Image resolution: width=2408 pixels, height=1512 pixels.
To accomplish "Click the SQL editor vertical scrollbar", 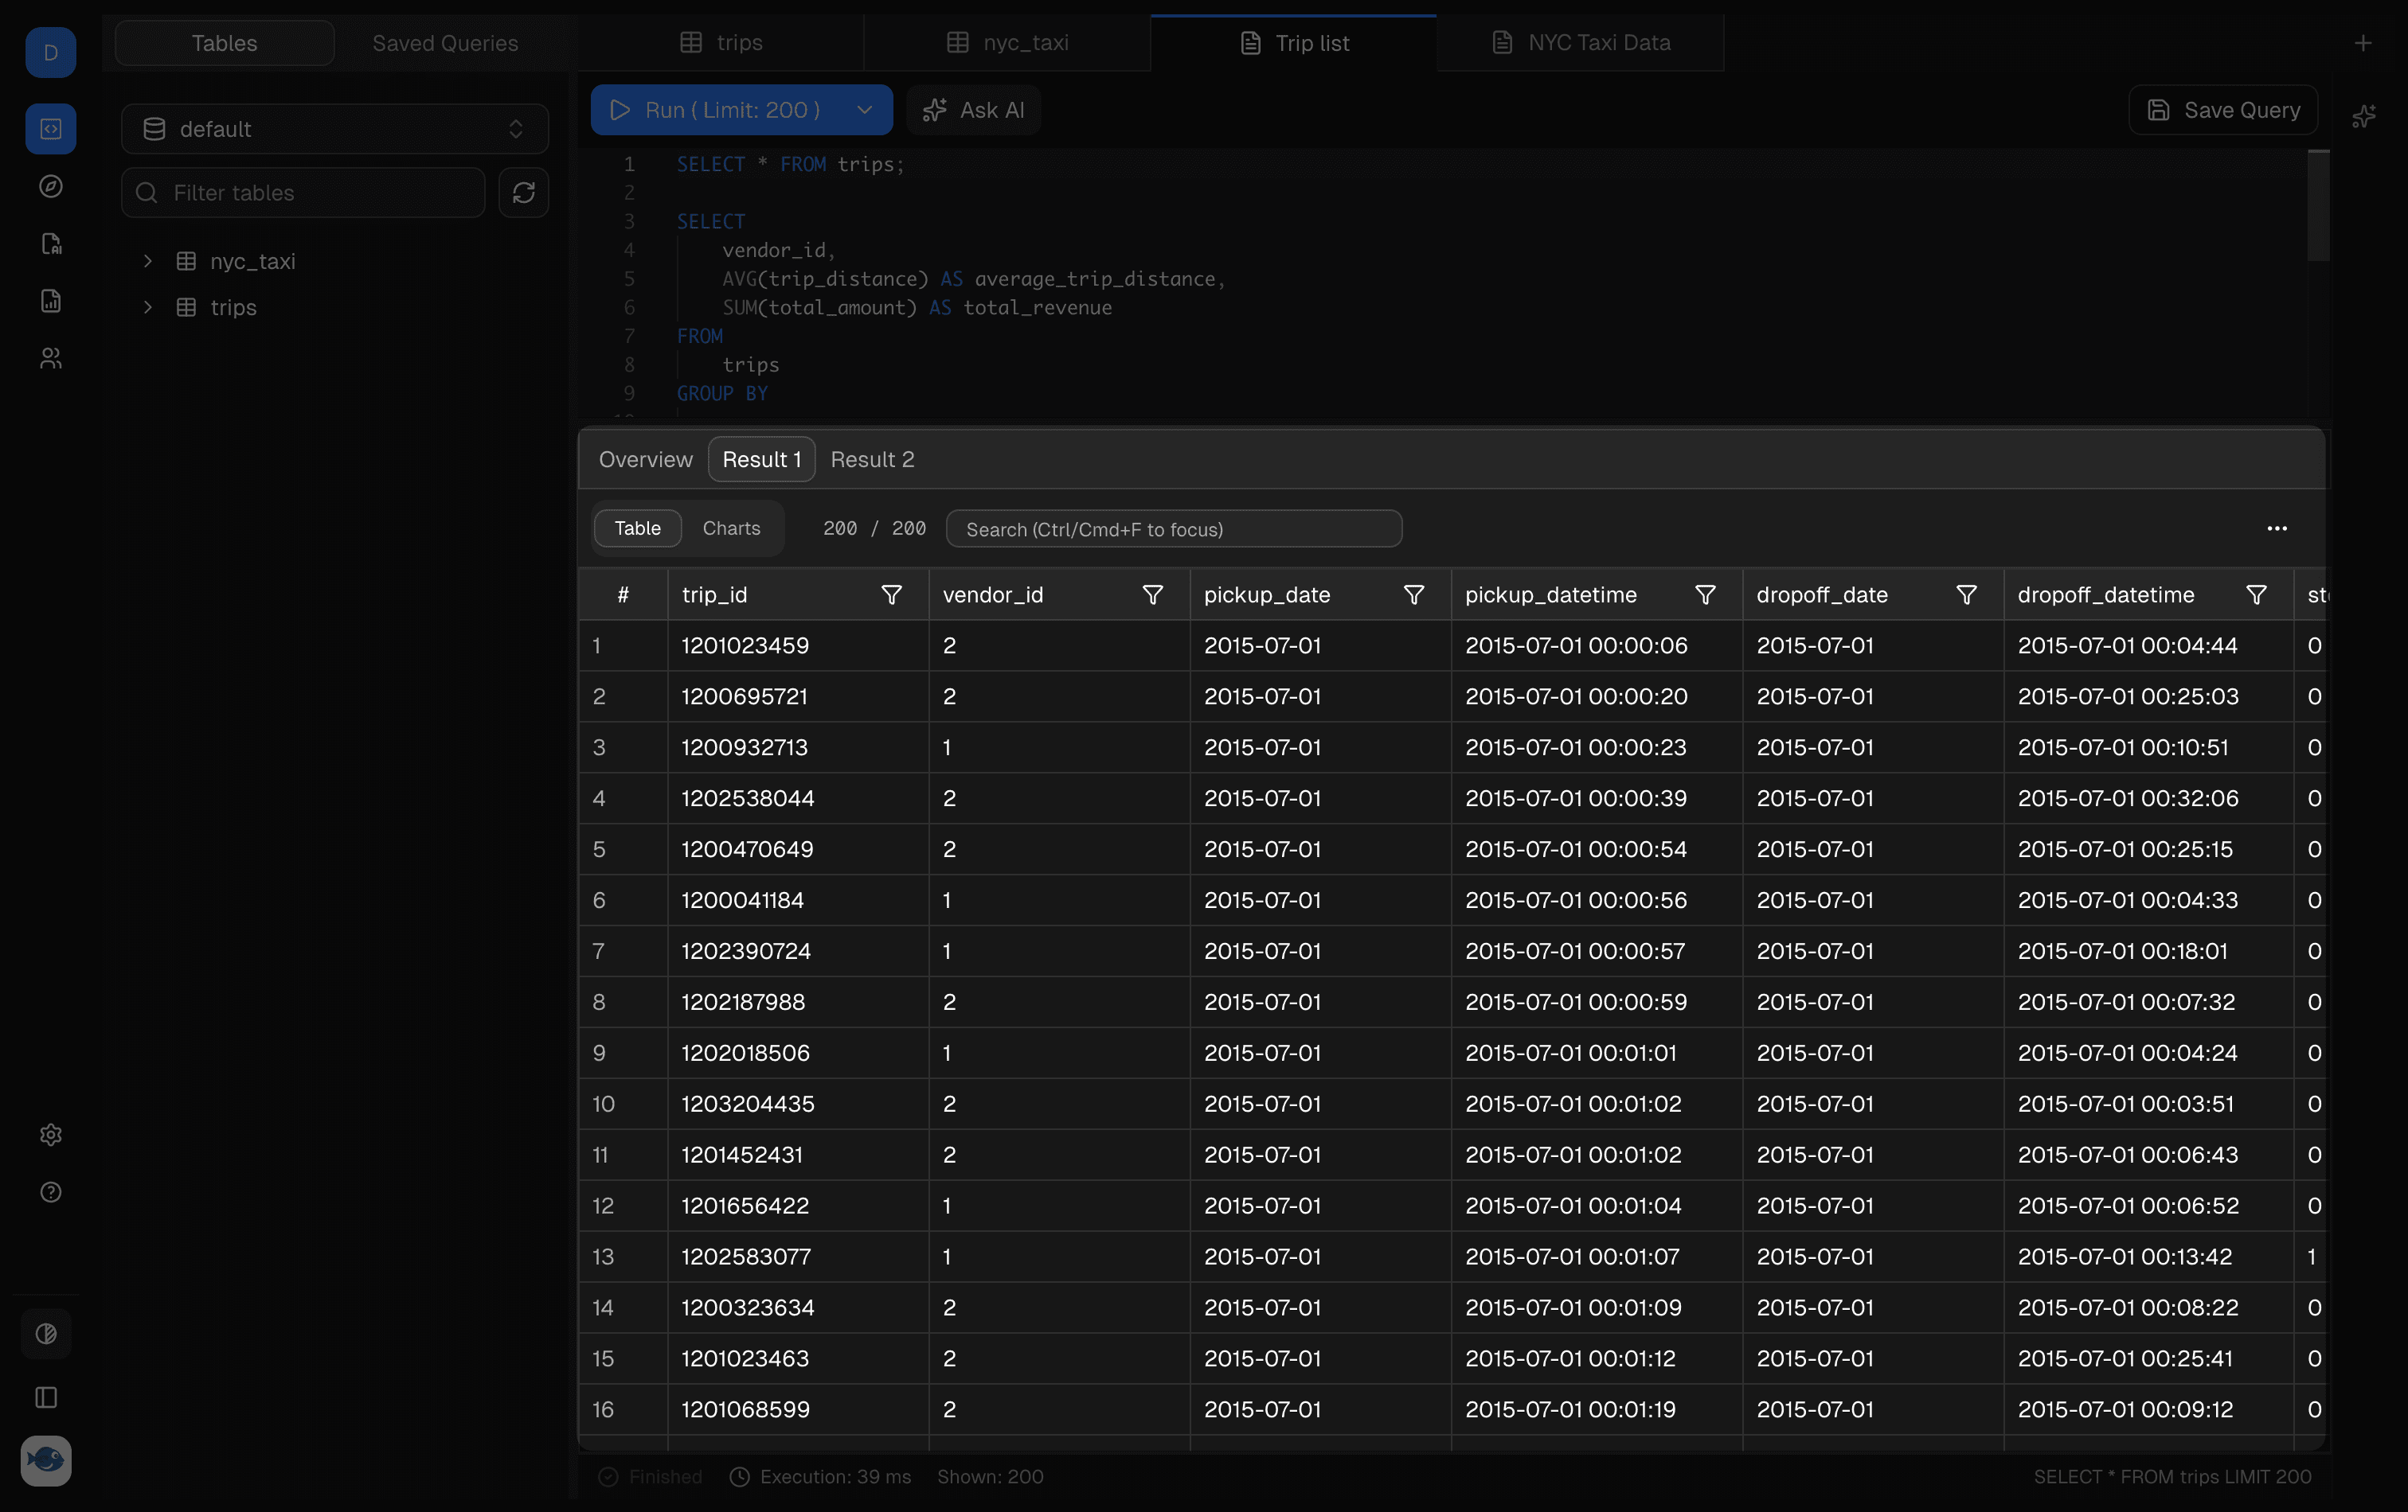I will point(2318,206).
